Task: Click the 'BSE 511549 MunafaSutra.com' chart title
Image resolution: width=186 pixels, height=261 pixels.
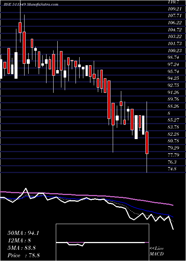Action: click(31, 4)
